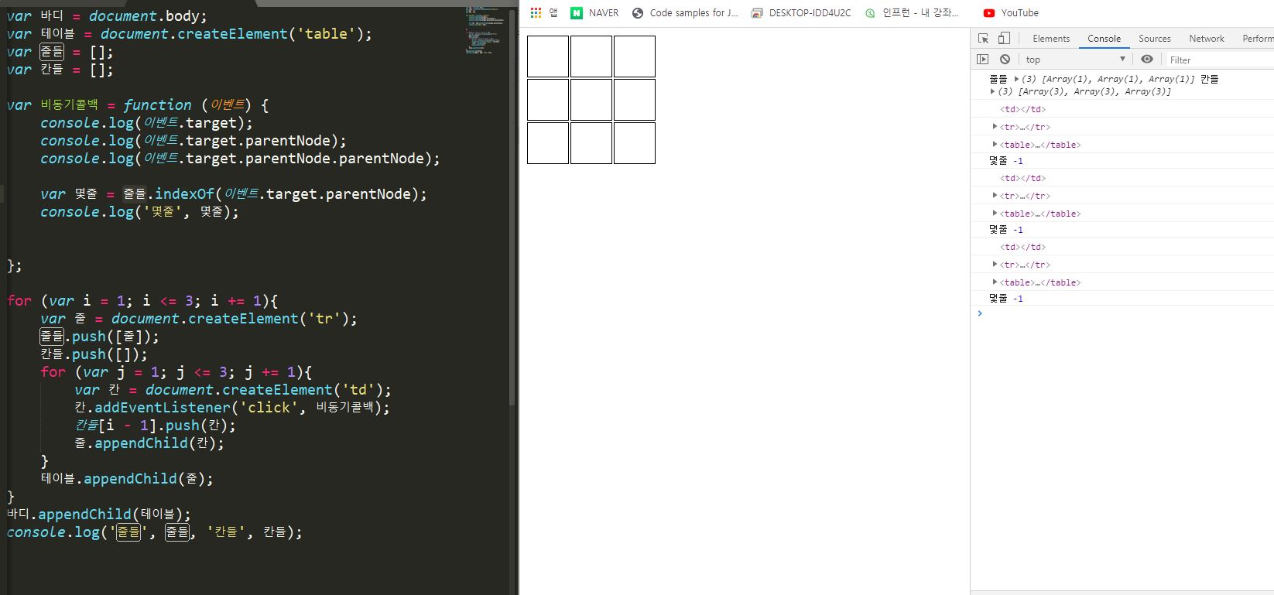The image size is (1274, 595).
Task: Click the first '몇줄 -1' console message
Action: tap(1006, 161)
